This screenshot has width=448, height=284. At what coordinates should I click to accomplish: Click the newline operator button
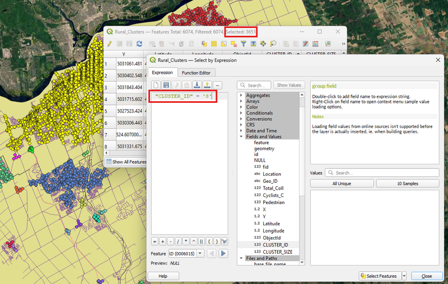[225, 242]
